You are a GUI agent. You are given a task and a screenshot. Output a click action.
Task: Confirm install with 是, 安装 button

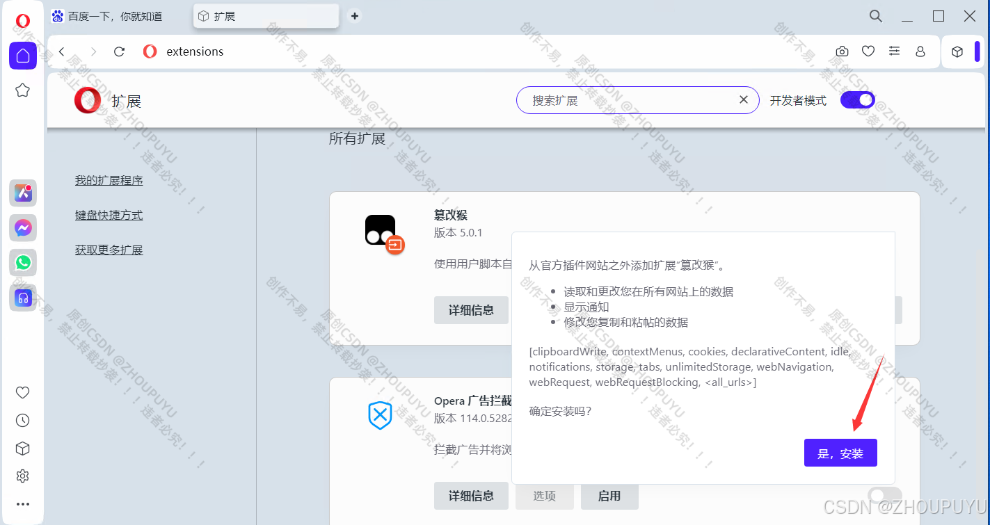coord(840,453)
